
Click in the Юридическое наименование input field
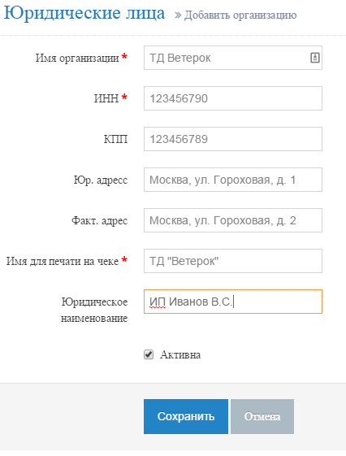233,302
